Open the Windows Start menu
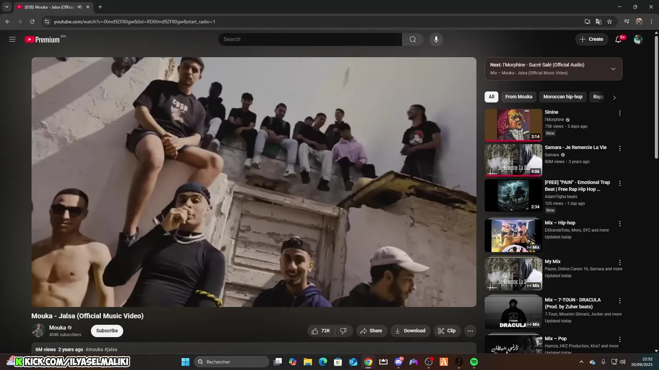Screen dimensions: 659x370 [185, 362]
